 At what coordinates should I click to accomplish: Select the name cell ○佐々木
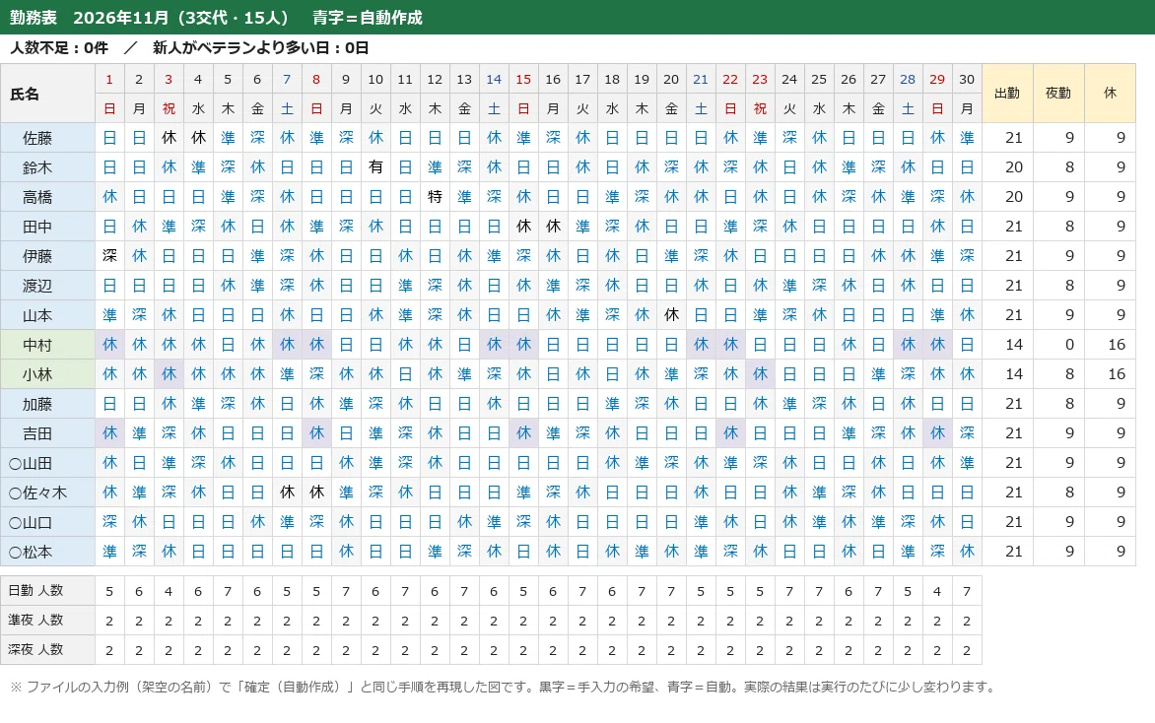pyautogui.click(x=48, y=492)
